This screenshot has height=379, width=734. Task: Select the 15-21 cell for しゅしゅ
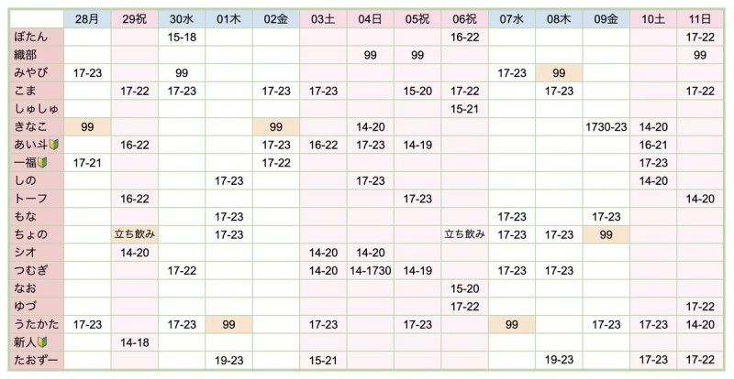click(465, 109)
